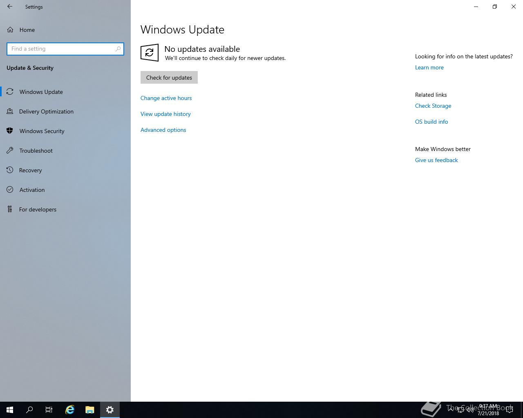Click the Recovery history icon

point(10,170)
